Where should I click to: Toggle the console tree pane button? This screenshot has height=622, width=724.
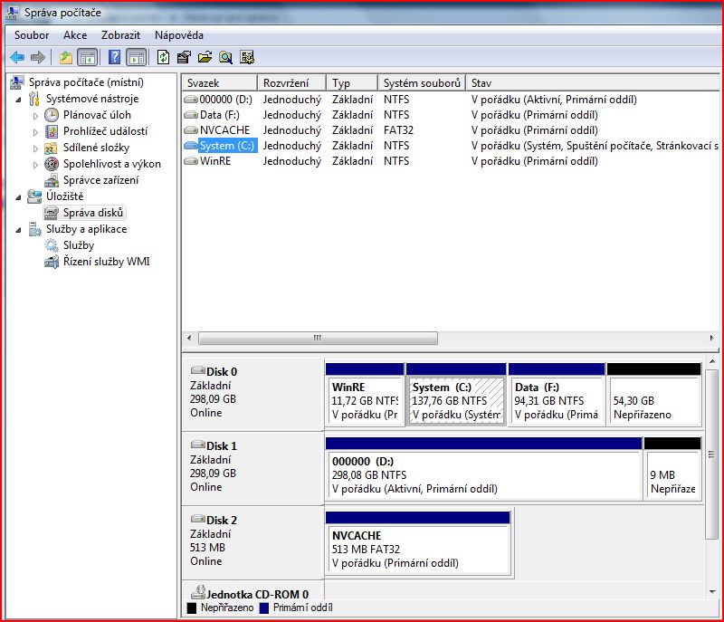coord(88,58)
